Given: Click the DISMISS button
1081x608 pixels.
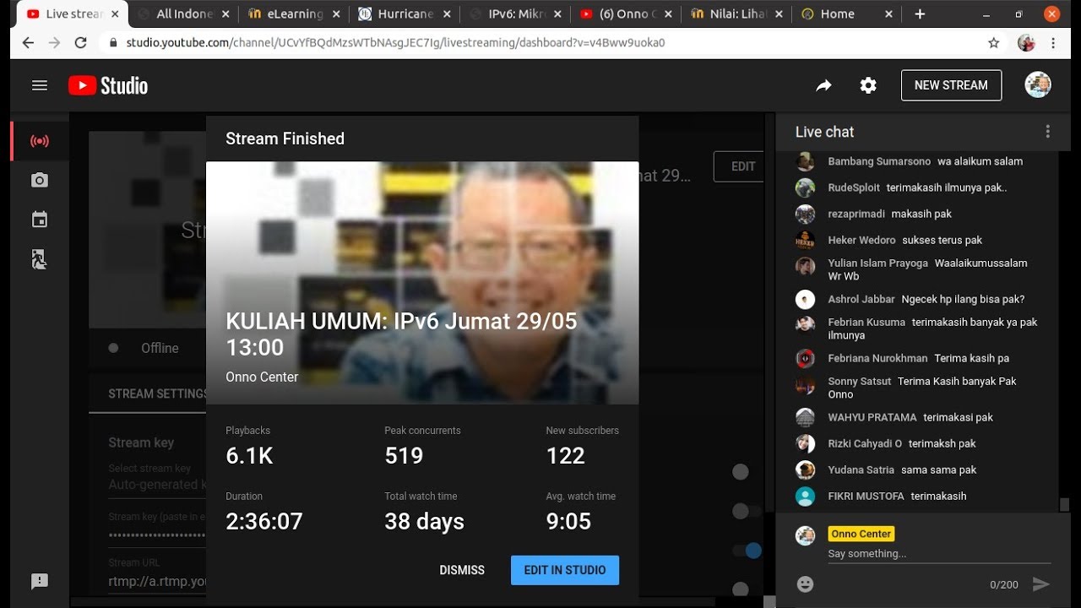Looking at the screenshot, I should point(462,570).
